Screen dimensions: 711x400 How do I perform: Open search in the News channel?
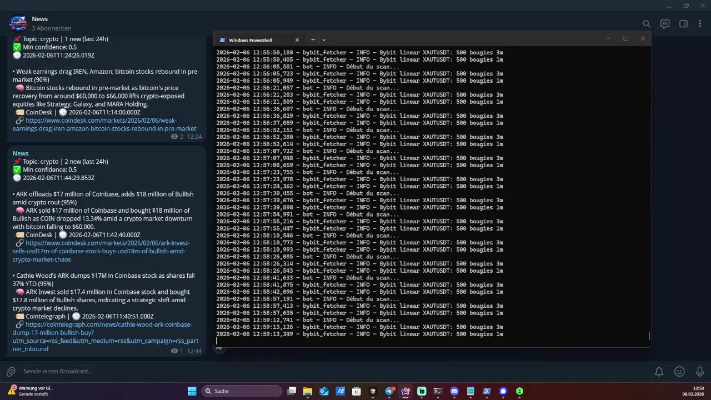pos(647,24)
